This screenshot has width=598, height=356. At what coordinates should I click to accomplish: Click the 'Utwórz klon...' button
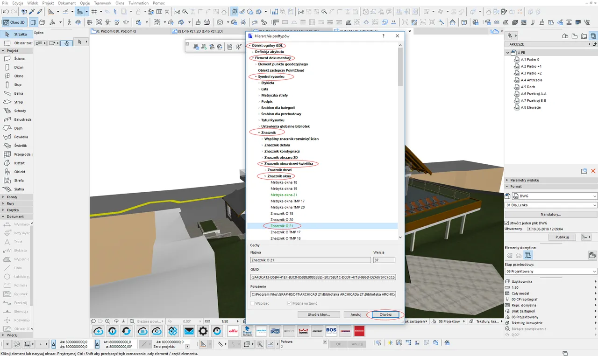pos(319,314)
